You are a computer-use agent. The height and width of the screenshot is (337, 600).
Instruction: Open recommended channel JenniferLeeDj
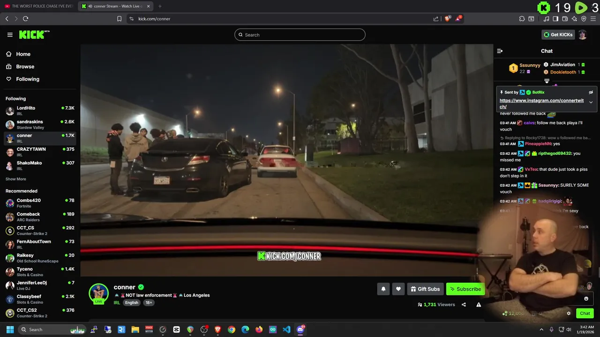[x=40, y=286]
